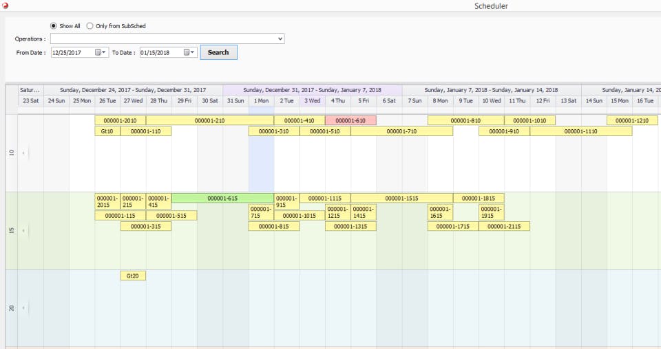
Task: Select appointment 000001-1215
Action: (337, 212)
